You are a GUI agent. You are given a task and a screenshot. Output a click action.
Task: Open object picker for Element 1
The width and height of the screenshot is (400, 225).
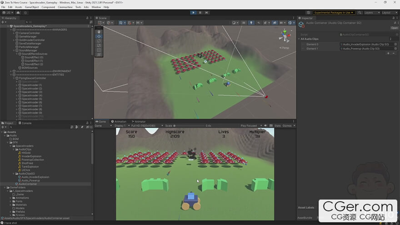coord(395,49)
